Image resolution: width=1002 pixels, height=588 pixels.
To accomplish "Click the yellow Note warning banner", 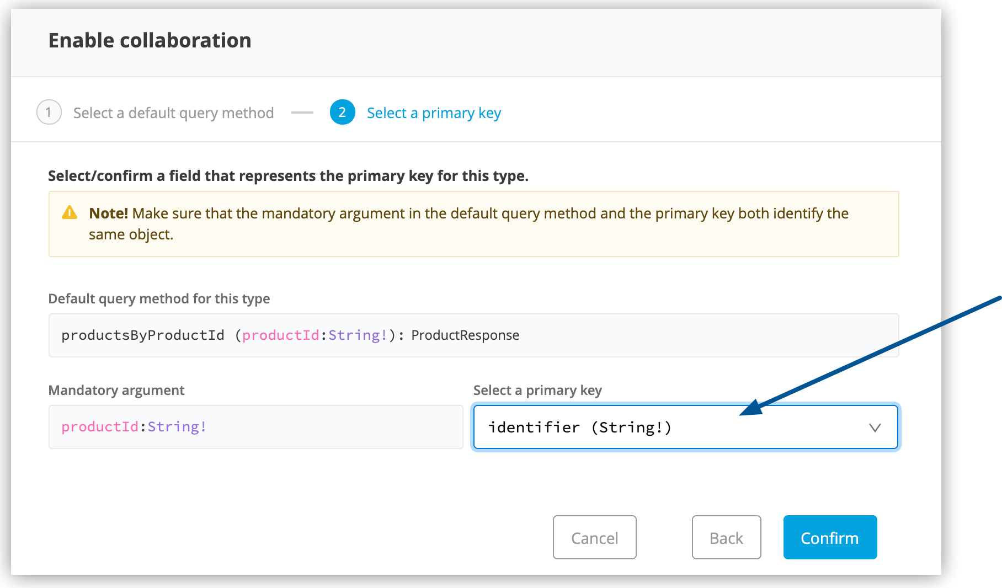I will [x=473, y=224].
